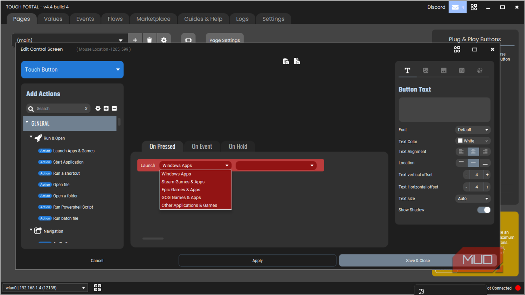Click the Cancel button
Viewport: 525px width, 295px height.
click(97, 260)
